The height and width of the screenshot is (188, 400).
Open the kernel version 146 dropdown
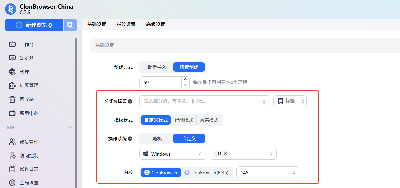coord(268,172)
